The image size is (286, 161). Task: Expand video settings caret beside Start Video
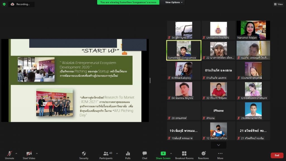click(x=37, y=153)
